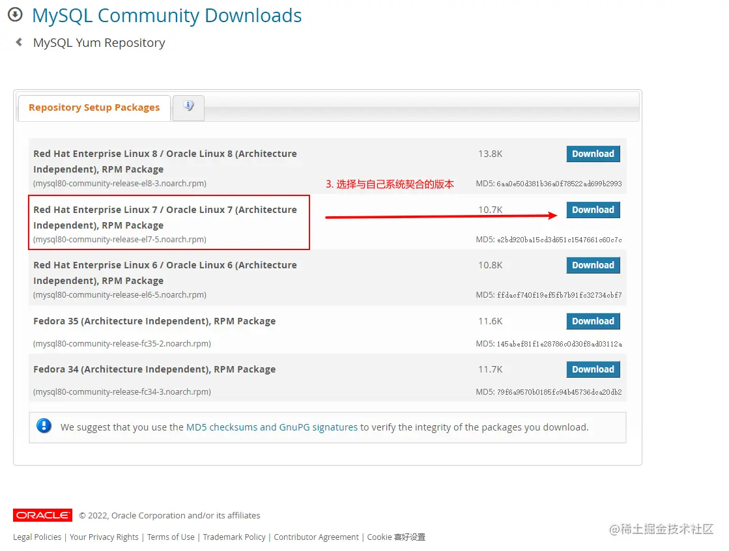
Task: Open Your Privacy Rights footer link
Action: point(104,537)
